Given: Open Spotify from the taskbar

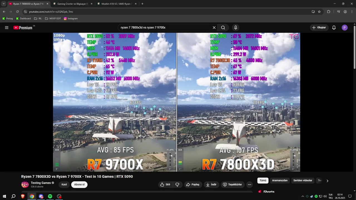Looking at the screenshot, I should point(50,196).
